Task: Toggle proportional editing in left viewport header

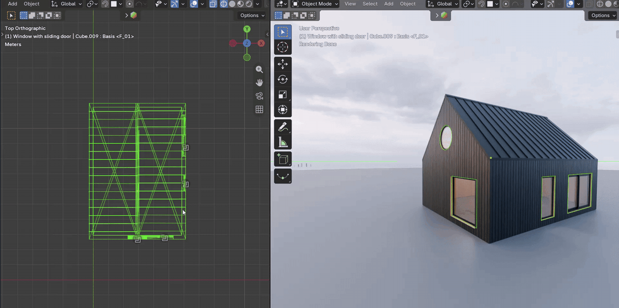Action: (x=129, y=4)
